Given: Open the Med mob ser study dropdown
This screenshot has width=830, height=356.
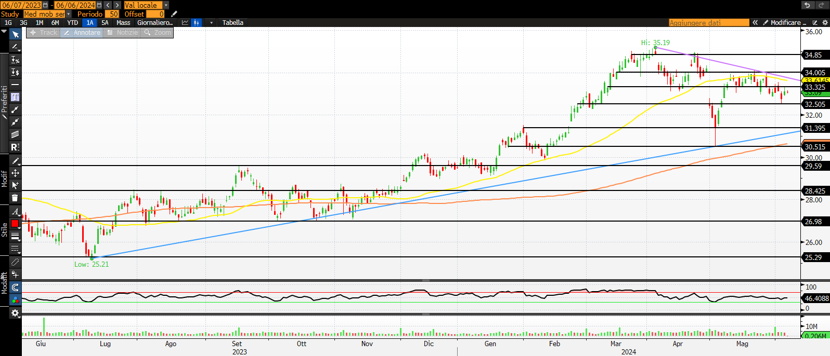Looking at the screenshot, I should tap(68, 14).
